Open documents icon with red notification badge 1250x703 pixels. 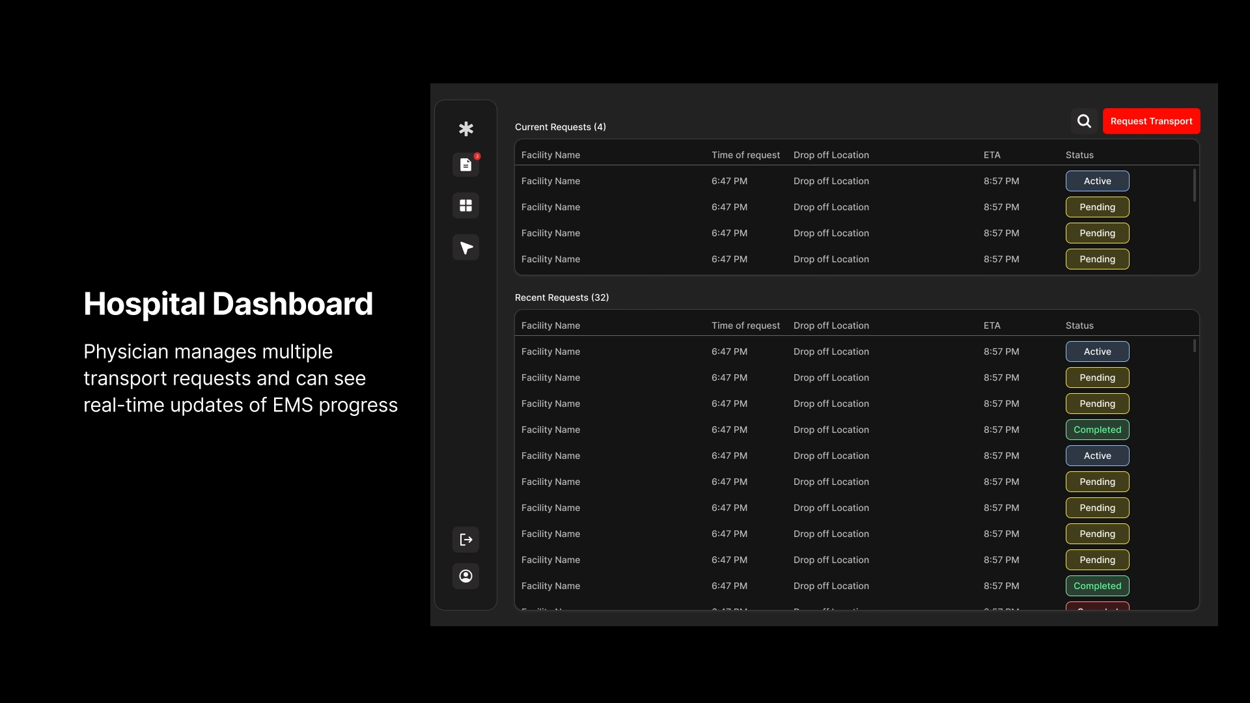(x=465, y=165)
